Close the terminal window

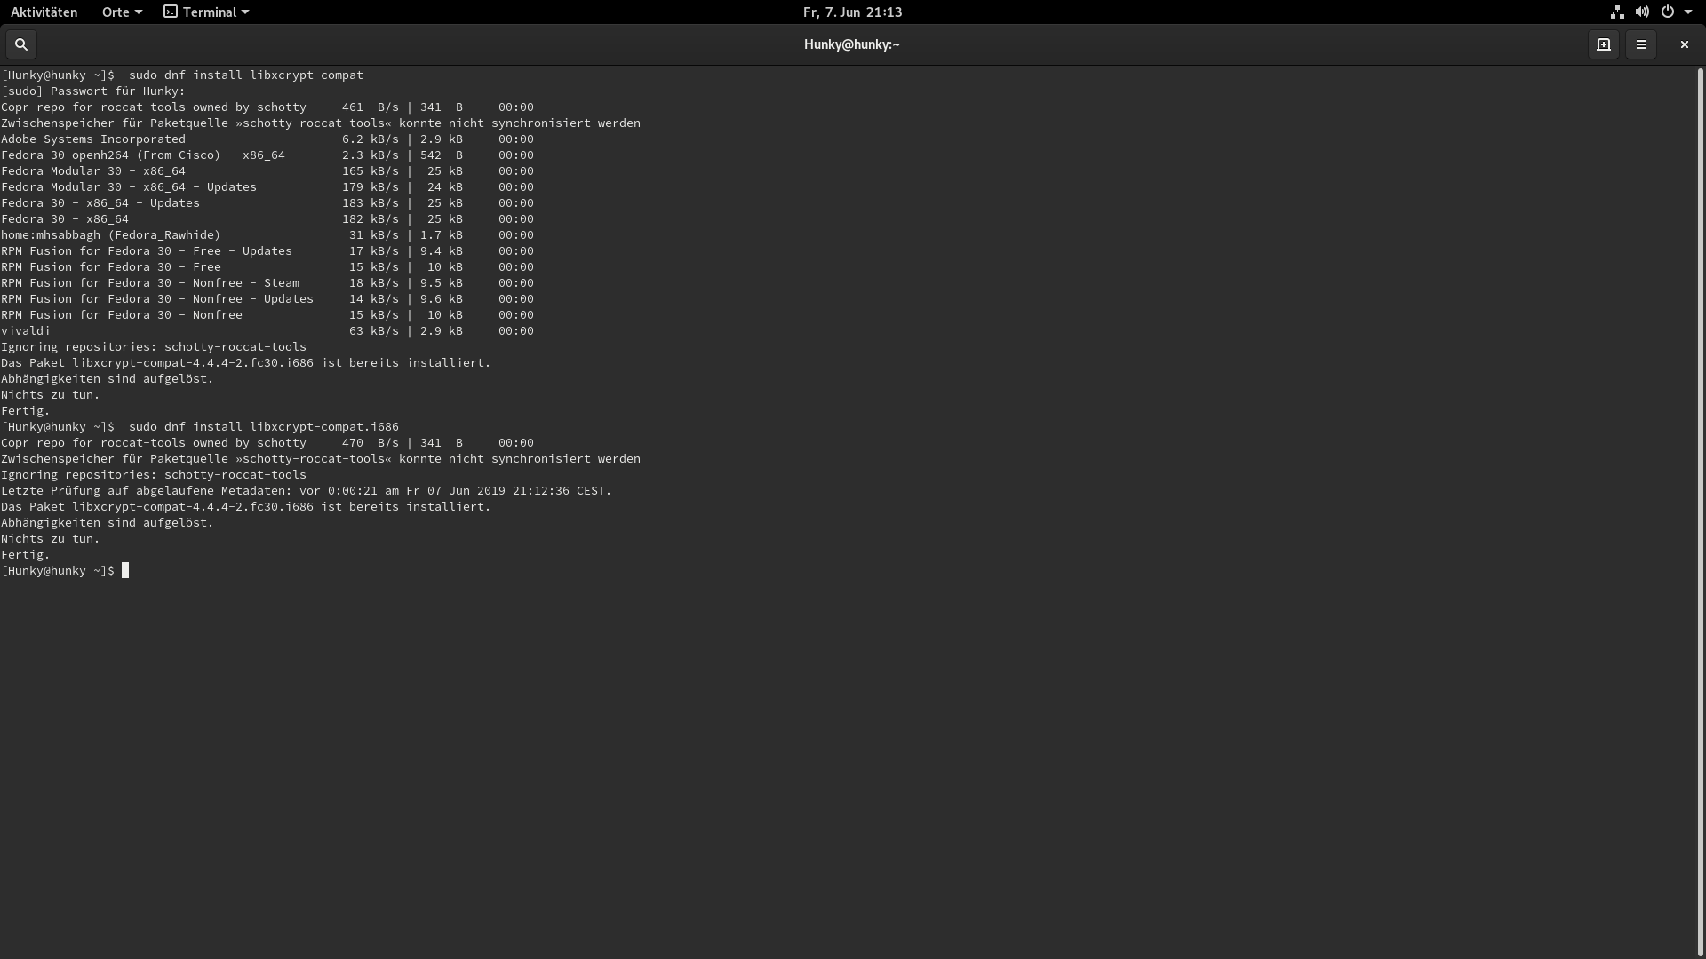[1684, 44]
